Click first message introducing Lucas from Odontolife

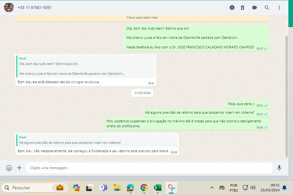point(197,38)
